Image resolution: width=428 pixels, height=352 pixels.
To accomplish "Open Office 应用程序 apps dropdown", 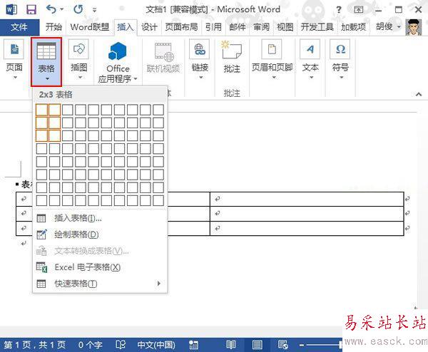I will pyautogui.click(x=118, y=62).
